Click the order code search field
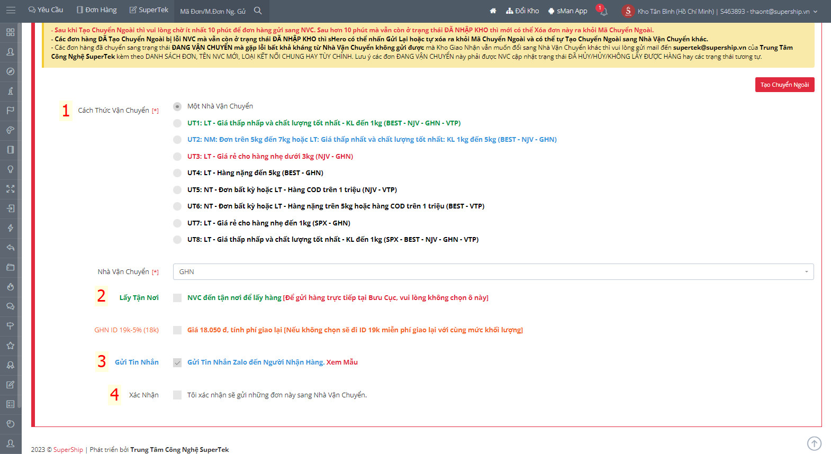Image resolution: width=831 pixels, height=454 pixels. point(213,11)
